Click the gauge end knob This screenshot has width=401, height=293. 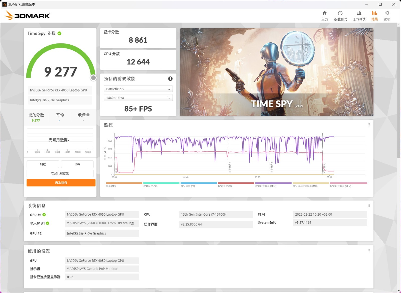[x=93, y=78]
